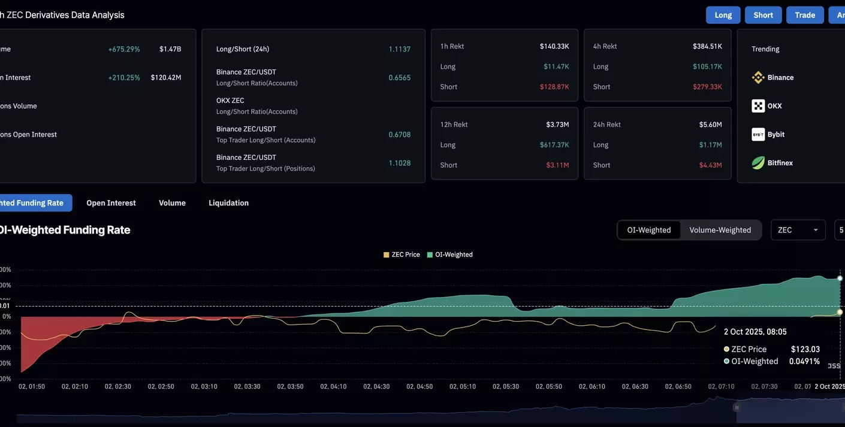Select the Volume tab

[172, 203]
